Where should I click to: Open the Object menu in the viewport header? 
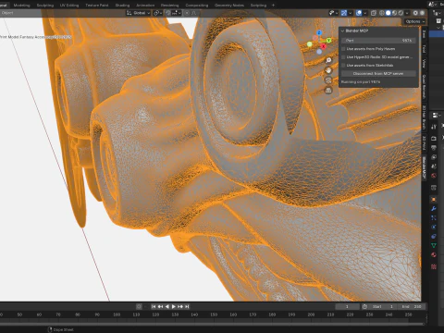tap(7, 13)
